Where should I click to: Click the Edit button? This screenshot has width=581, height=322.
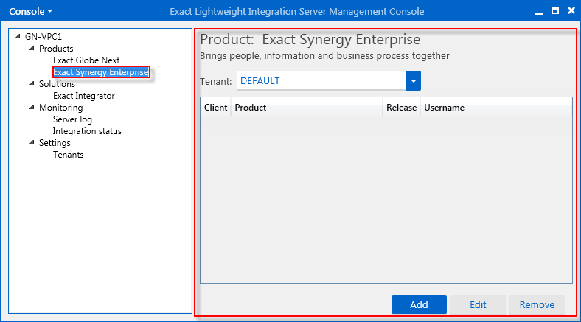tap(478, 304)
